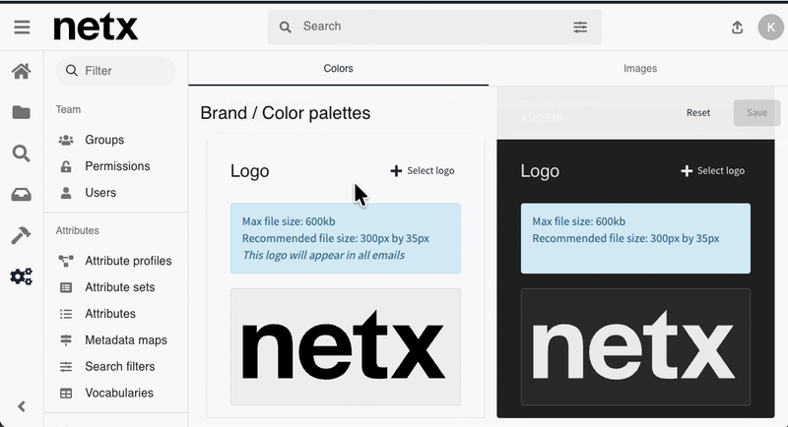Click the Reset button
Image resolution: width=788 pixels, height=427 pixels.
pyautogui.click(x=698, y=112)
